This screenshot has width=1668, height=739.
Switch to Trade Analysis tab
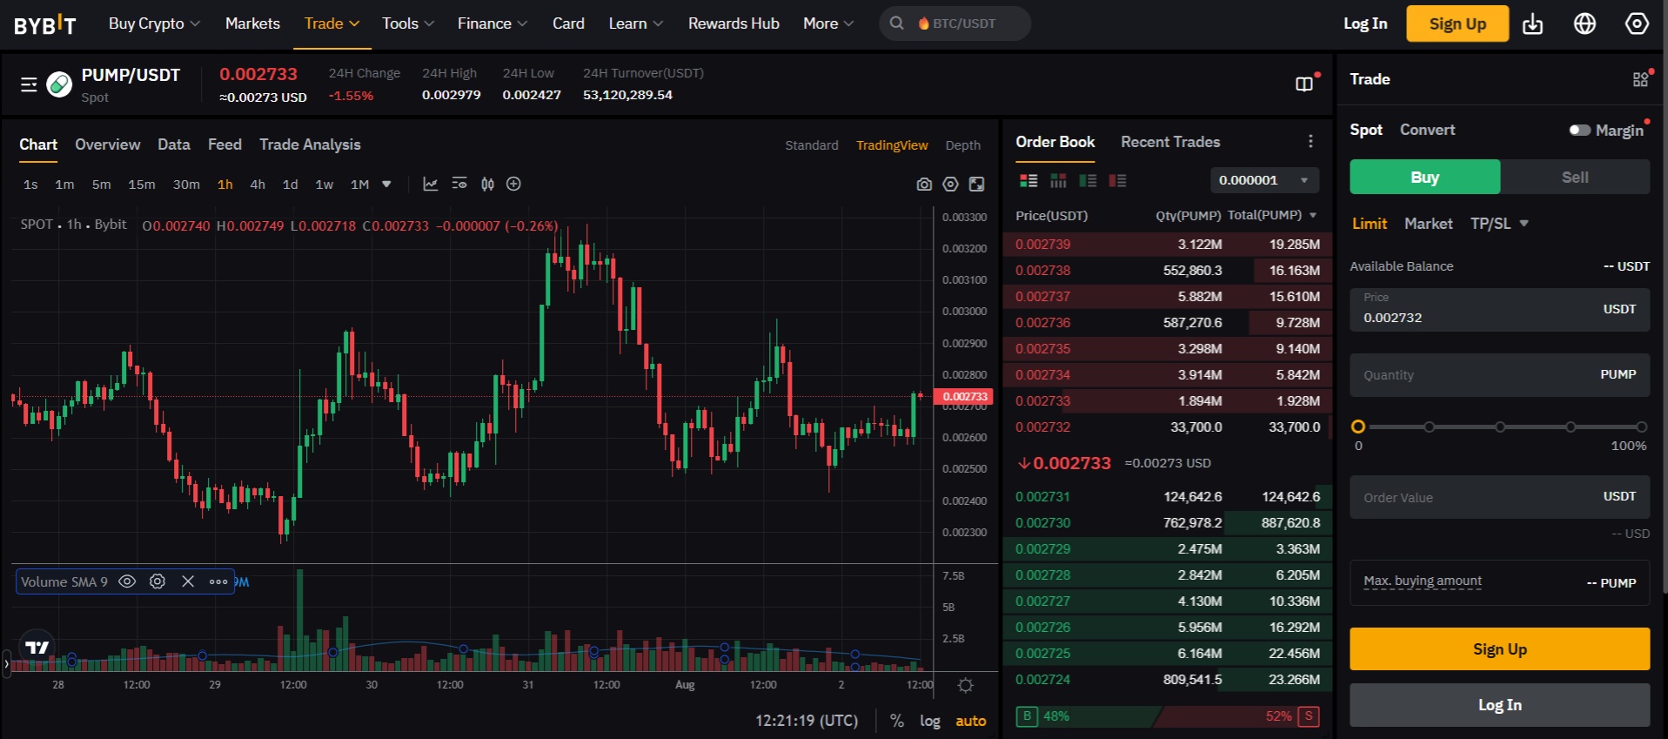tap(310, 144)
